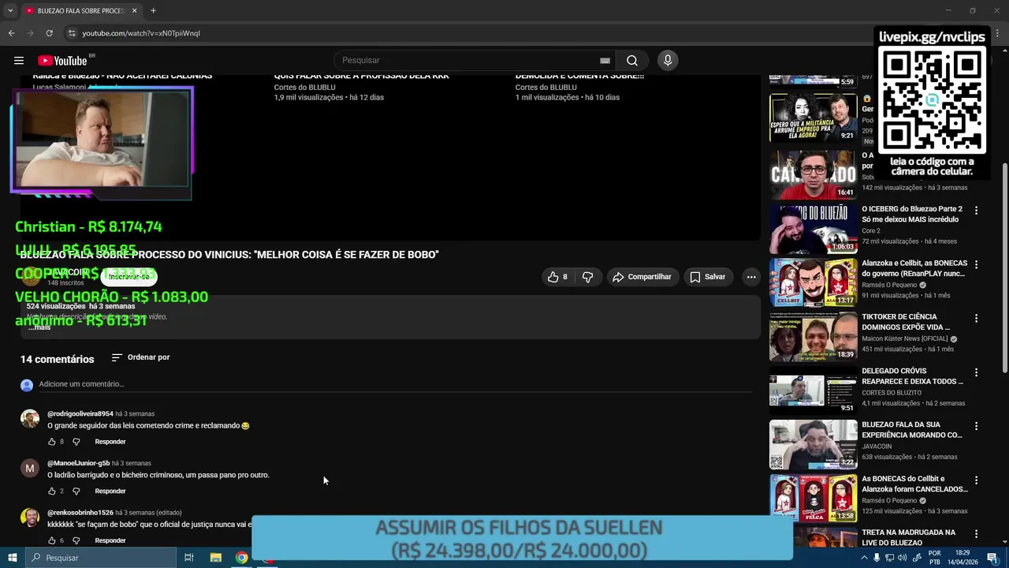1009x568 pixels.
Task: Go back in browser history
Action: point(11,33)
